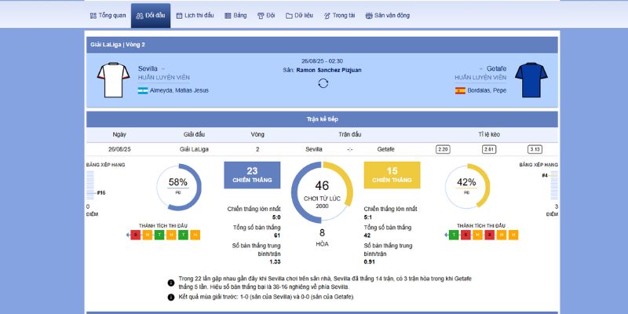This screenshot has height=314, width=628.
Task: Click match datetime 26/08/25 - 02:30
Action: click(322, 61)
